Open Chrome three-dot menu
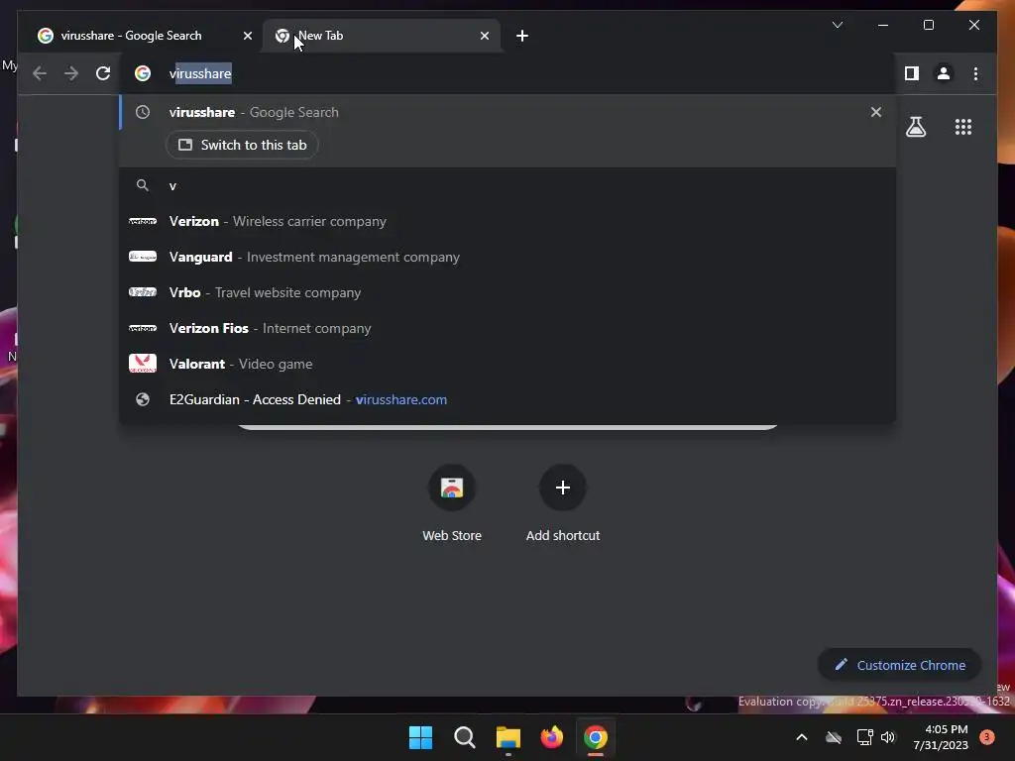Image resolution: width=1015 pixels, height=761 pixels. pyautogui.click(x=975, y=73)
